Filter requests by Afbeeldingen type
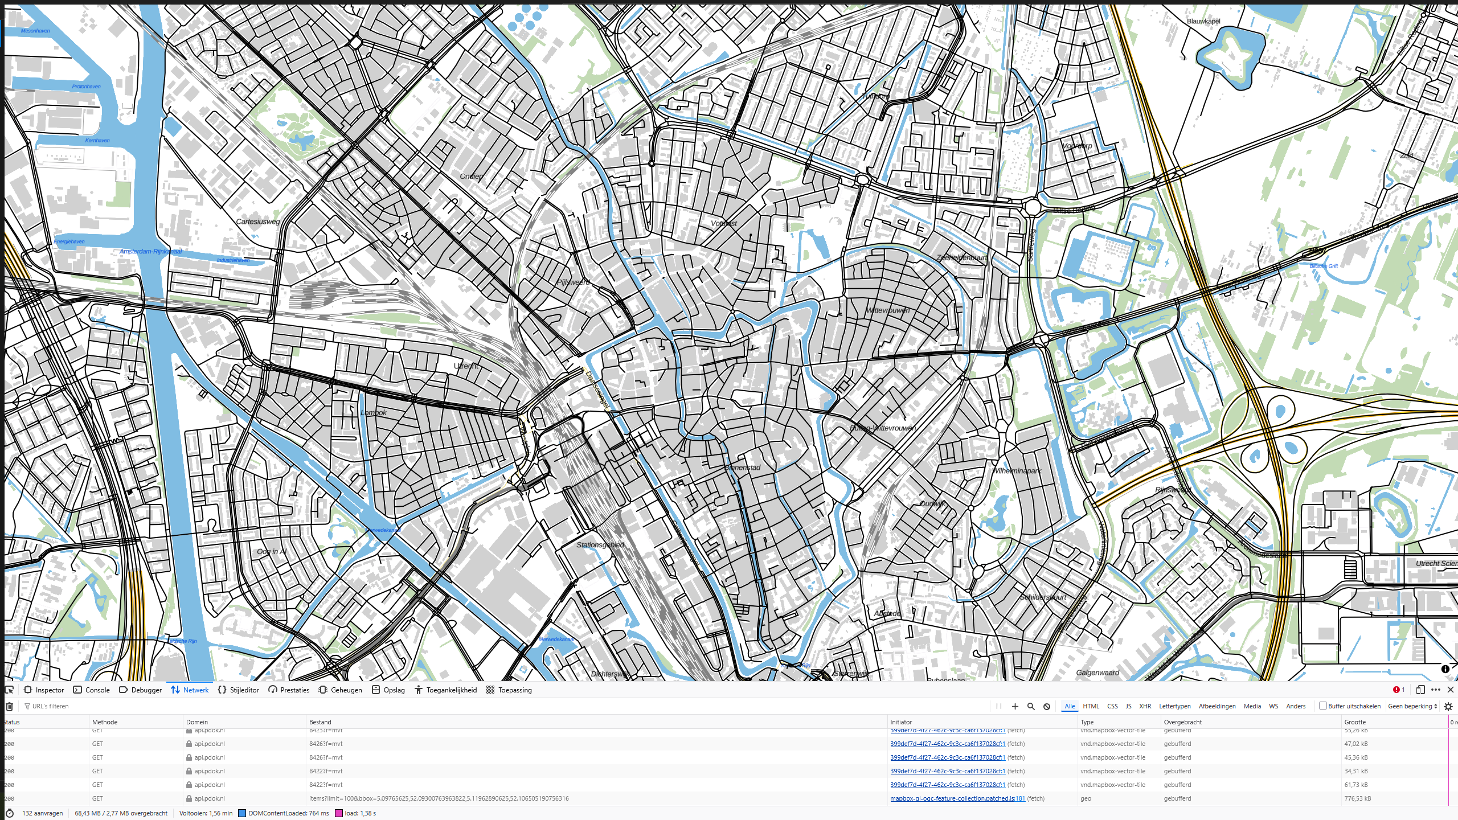 (x=1217, y=706)
